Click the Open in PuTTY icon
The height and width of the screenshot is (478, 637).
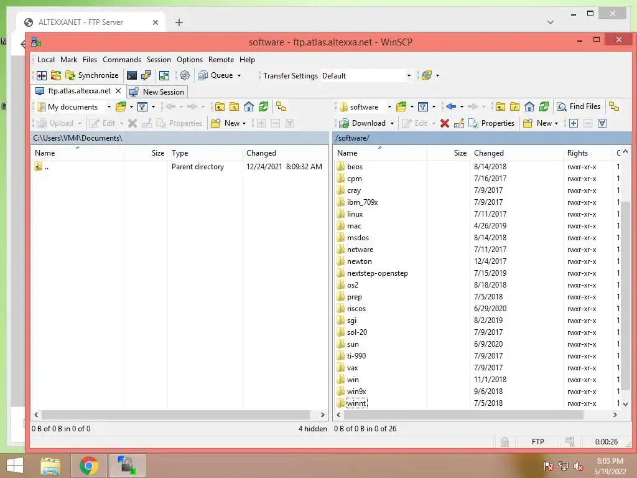pos(146,75)
